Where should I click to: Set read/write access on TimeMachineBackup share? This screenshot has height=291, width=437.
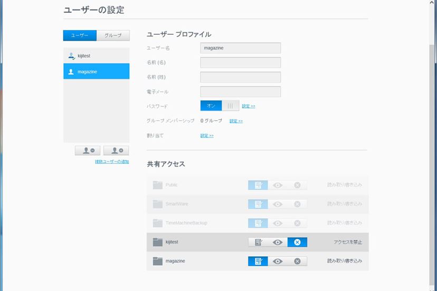point(258,223)
